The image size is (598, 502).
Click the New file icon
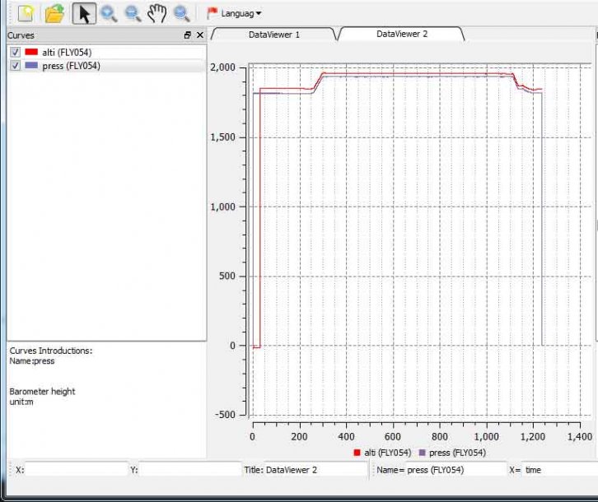[26, 13]
